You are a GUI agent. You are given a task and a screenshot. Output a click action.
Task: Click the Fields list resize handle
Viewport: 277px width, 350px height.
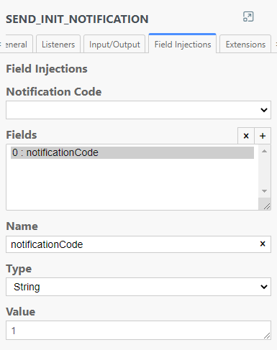coord(266,206)
